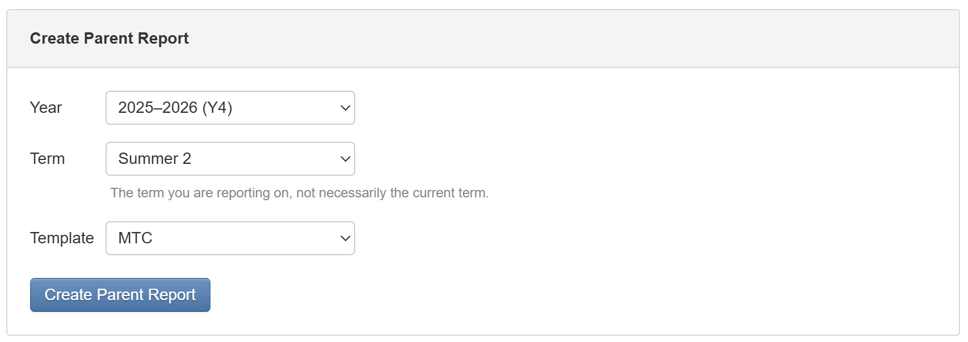Click the grey panel header bar
This screenshot has width=968, height=342.
tap(567, 39)
